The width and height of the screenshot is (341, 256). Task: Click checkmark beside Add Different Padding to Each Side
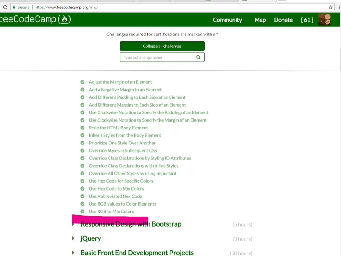[82, 97]
